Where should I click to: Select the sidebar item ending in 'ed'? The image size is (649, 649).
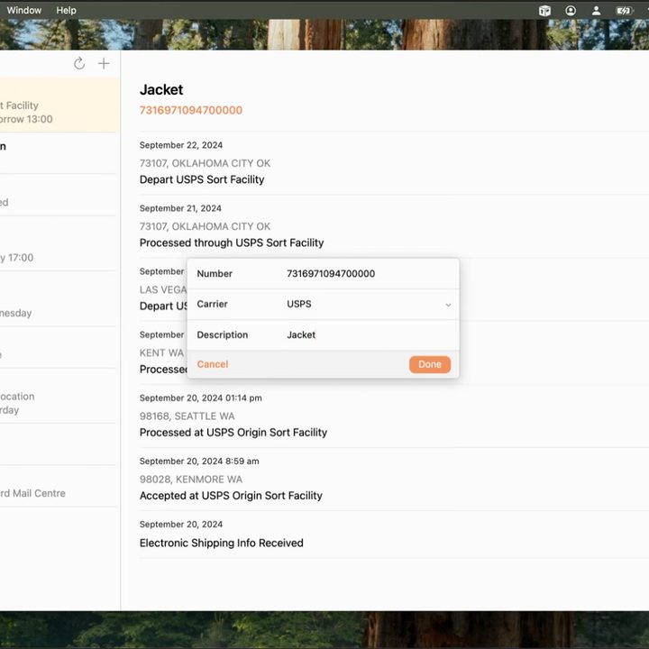[58, 196]
